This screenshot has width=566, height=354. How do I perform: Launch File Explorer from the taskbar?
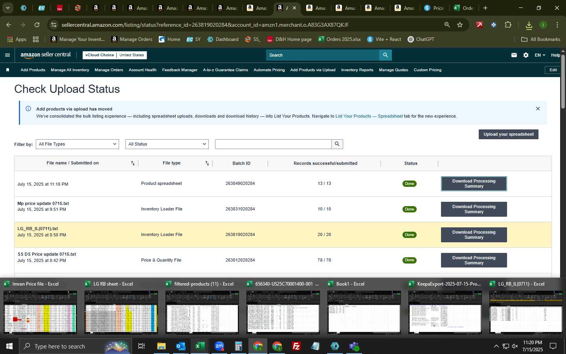(161, 346)
